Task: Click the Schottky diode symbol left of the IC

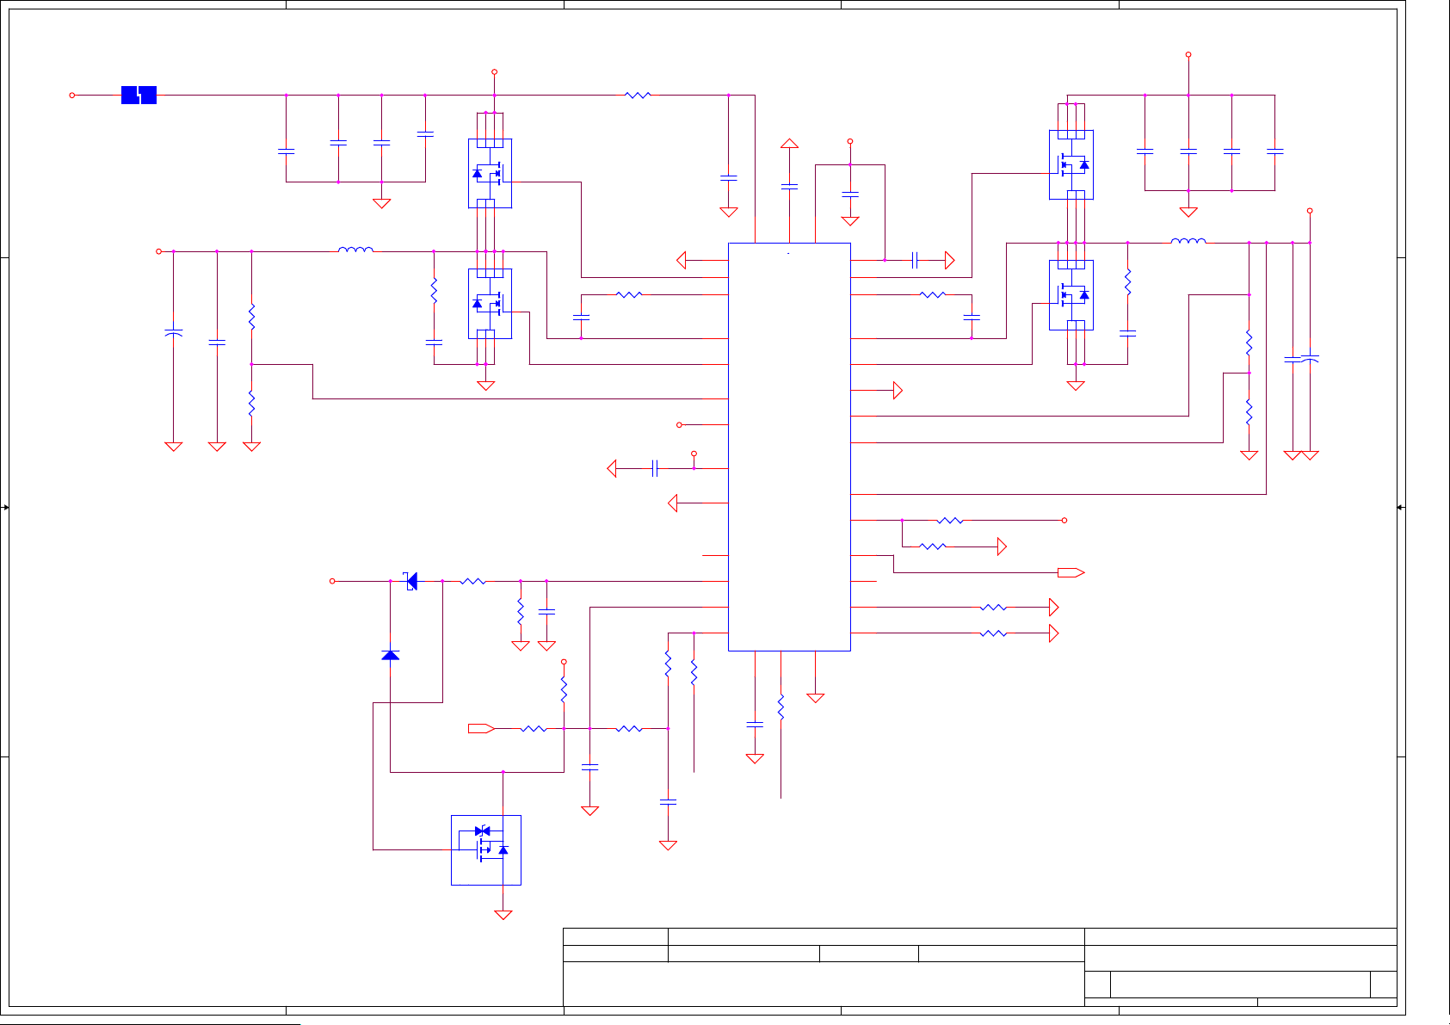Action: (x=411, y=582)
